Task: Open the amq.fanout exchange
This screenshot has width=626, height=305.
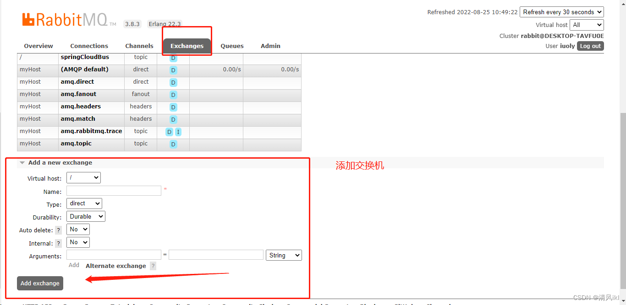Action: (78, 94)
